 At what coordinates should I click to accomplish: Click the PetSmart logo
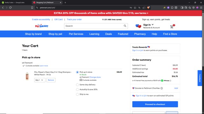click(42, 26)
